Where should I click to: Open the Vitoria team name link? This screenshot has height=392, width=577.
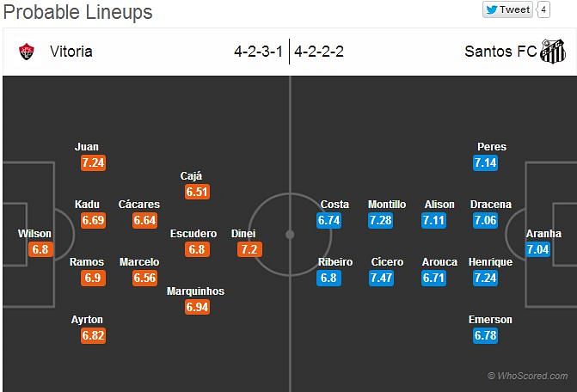tap(71, 52)
